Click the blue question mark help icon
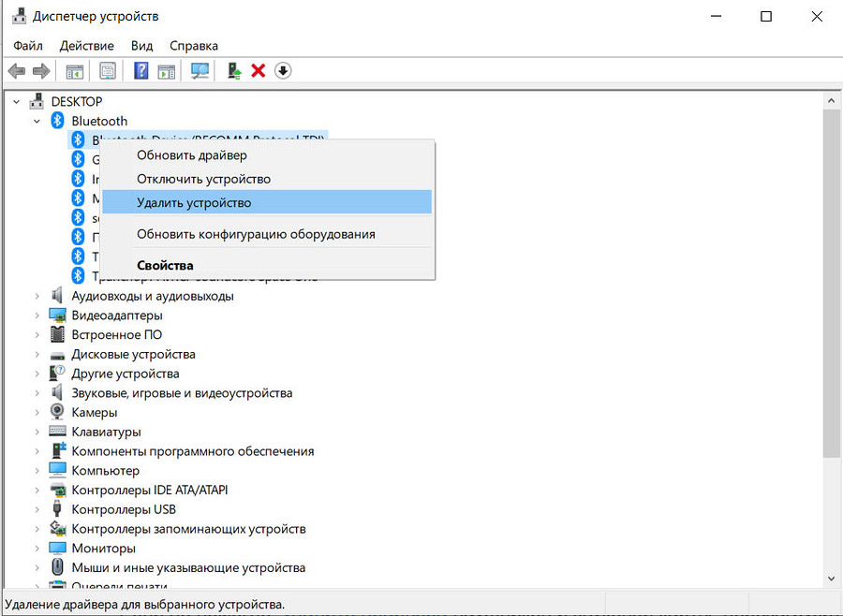 (141, 70)
